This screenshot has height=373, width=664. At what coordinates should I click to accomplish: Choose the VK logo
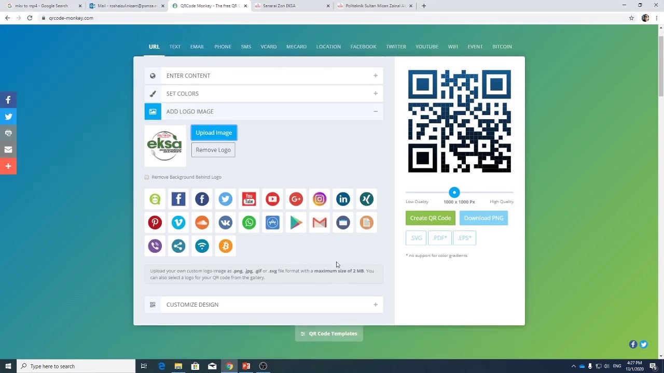pyautogui.click(x=225, y=222)
